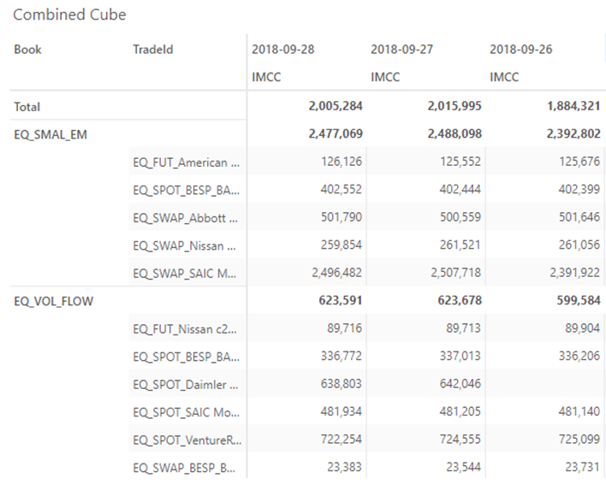Click Total value 1,884,321

573,106
